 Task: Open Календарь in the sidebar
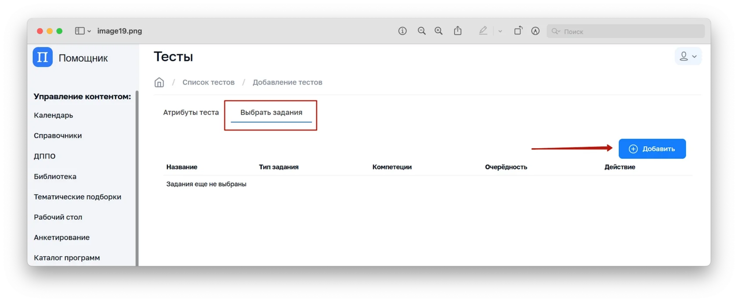coord(53,115)
